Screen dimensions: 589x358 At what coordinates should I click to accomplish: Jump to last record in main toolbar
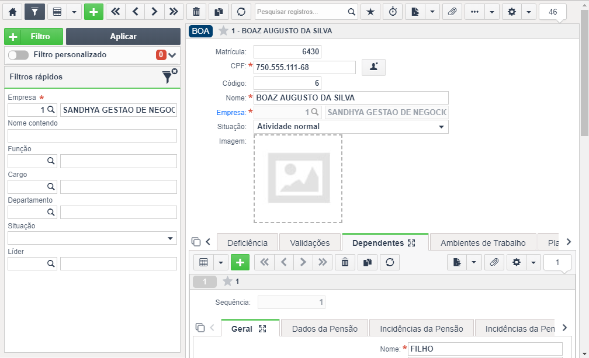pyautogui.click(x=174, y=12)
